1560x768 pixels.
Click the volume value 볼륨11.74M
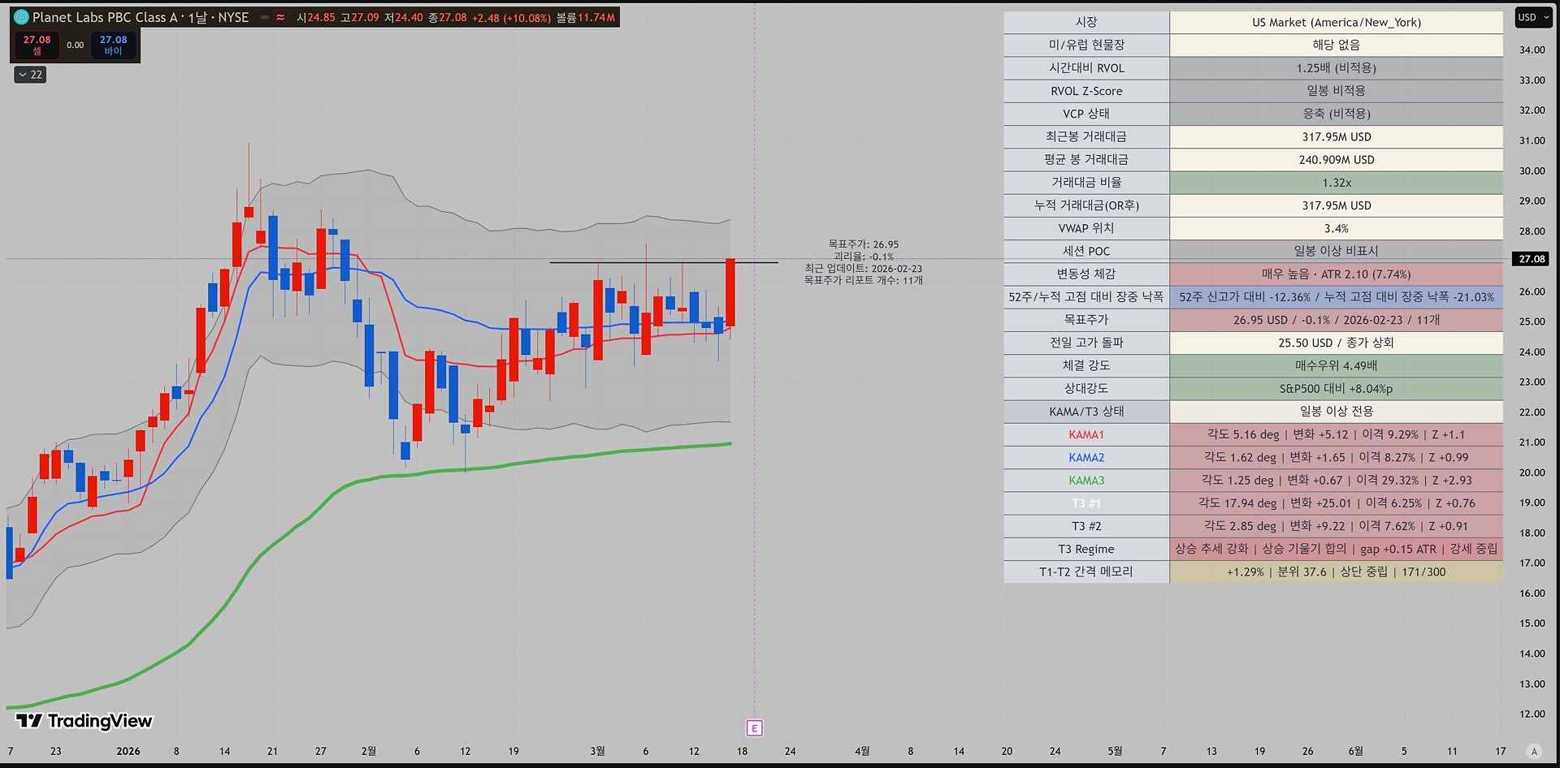coord(585,17)
